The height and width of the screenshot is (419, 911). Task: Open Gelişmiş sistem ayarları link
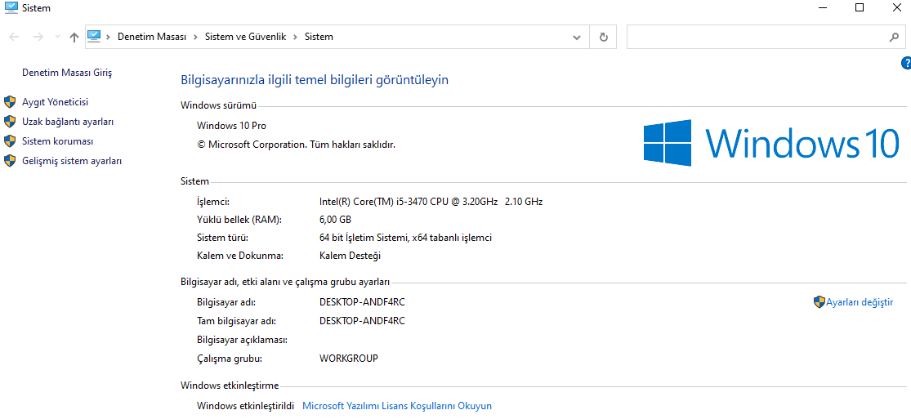point(72,161)
